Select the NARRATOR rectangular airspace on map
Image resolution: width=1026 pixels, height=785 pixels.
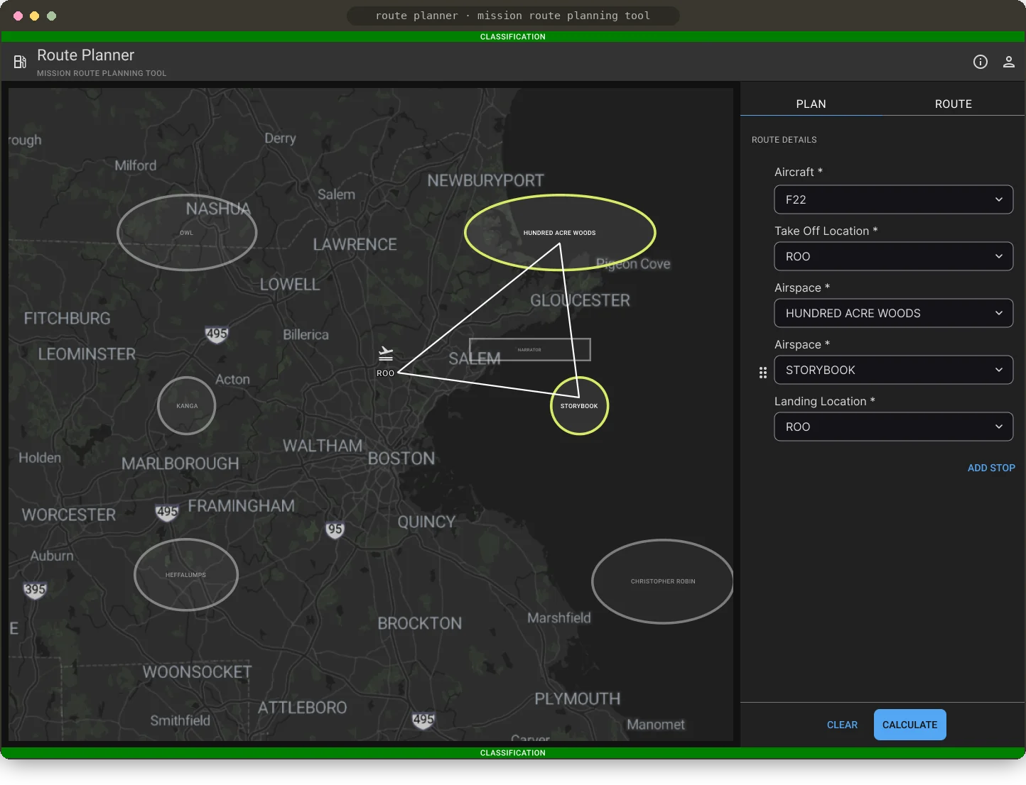(530, 349)
